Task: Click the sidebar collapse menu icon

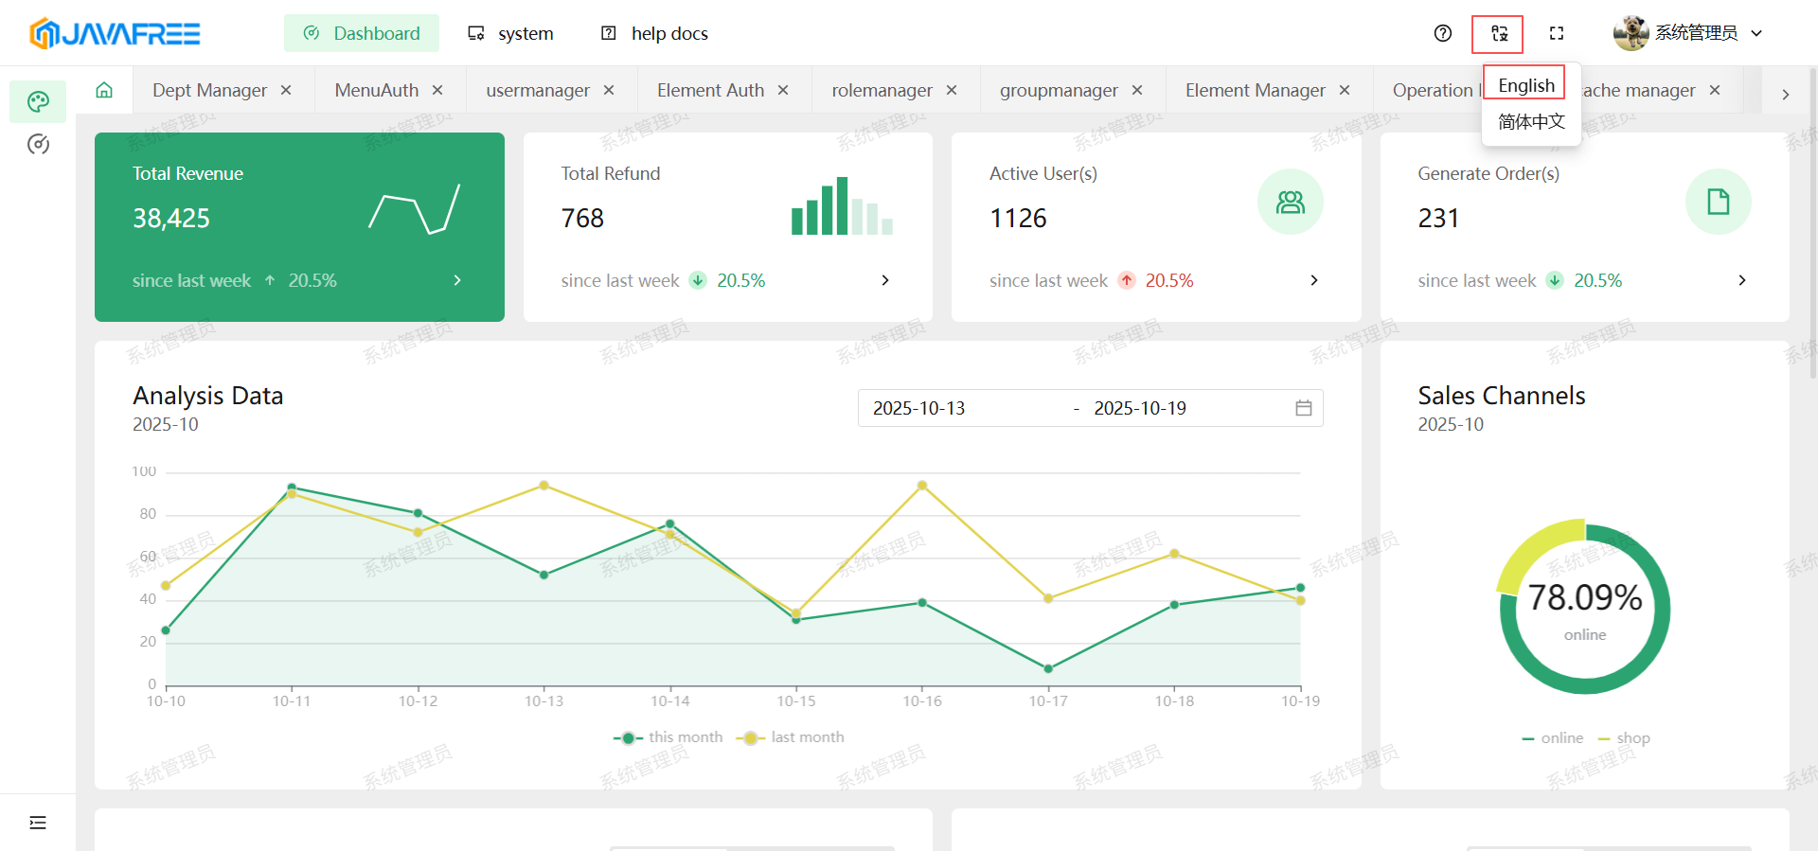Action: point(38,823)
